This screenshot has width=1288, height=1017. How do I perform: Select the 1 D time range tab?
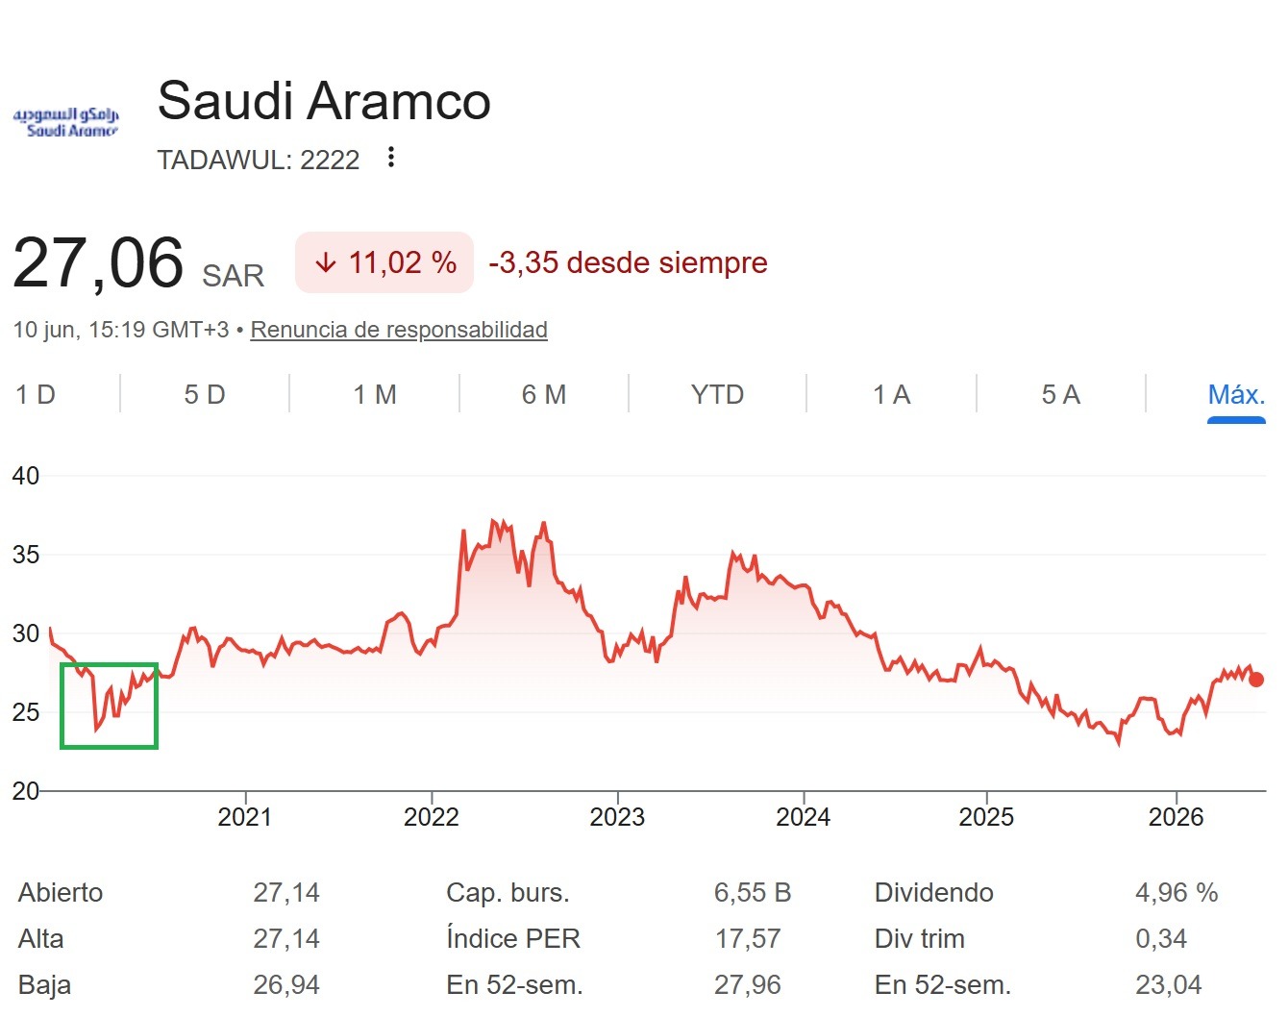(x=36, y=395)
